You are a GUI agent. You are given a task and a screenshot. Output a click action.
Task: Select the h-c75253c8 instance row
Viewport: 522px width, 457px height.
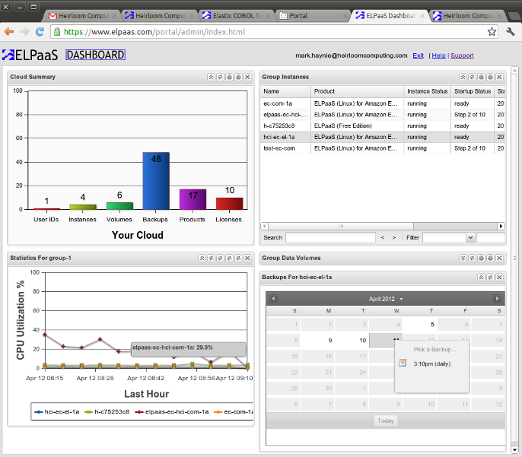[x=383, y=125]
